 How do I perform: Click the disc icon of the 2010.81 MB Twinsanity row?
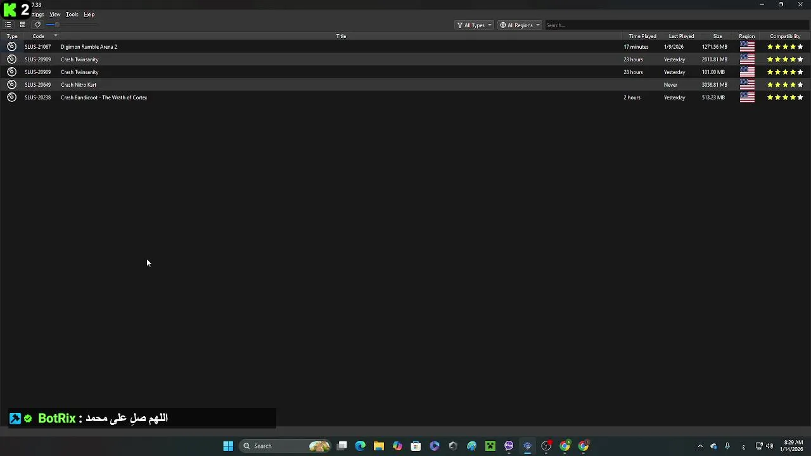point(11,60)
